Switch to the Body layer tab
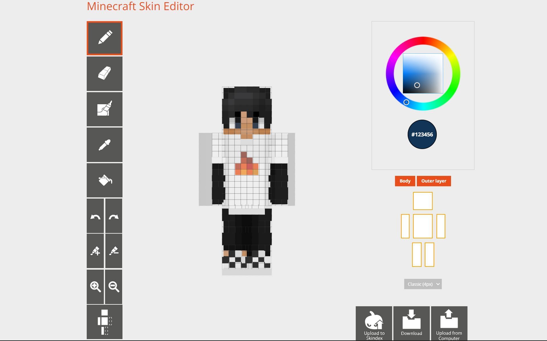This screenshot has height=341, width=547. [405, 181]
